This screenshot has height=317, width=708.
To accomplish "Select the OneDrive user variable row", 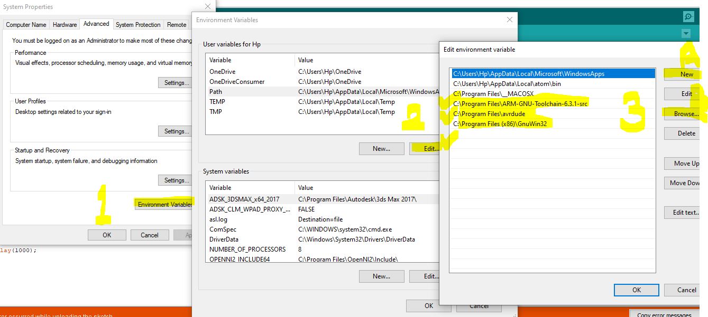I will click(x=323, y=72).
